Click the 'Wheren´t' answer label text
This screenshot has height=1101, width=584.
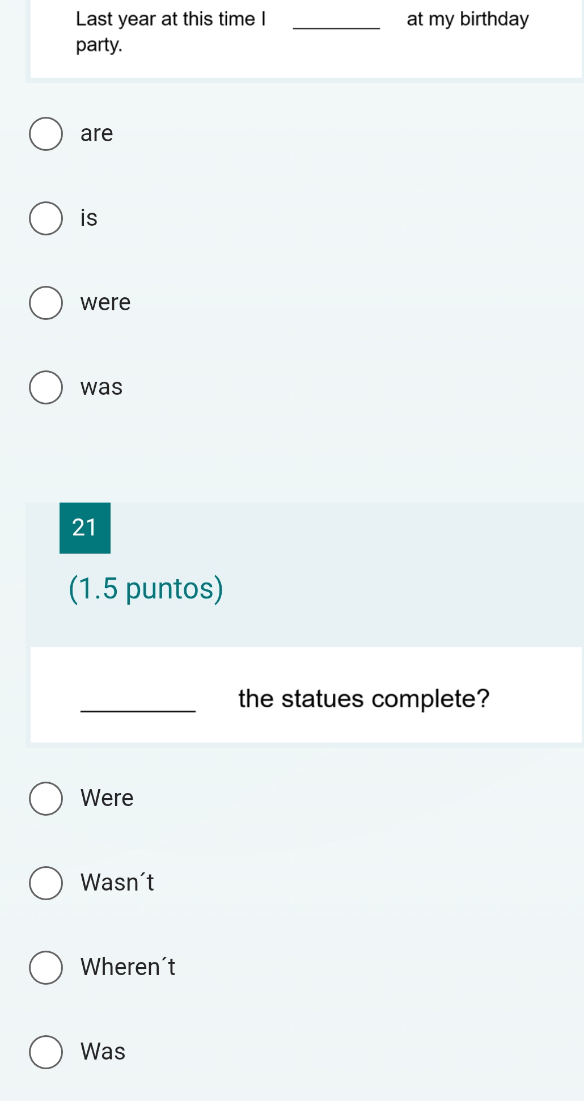point(128,967)
